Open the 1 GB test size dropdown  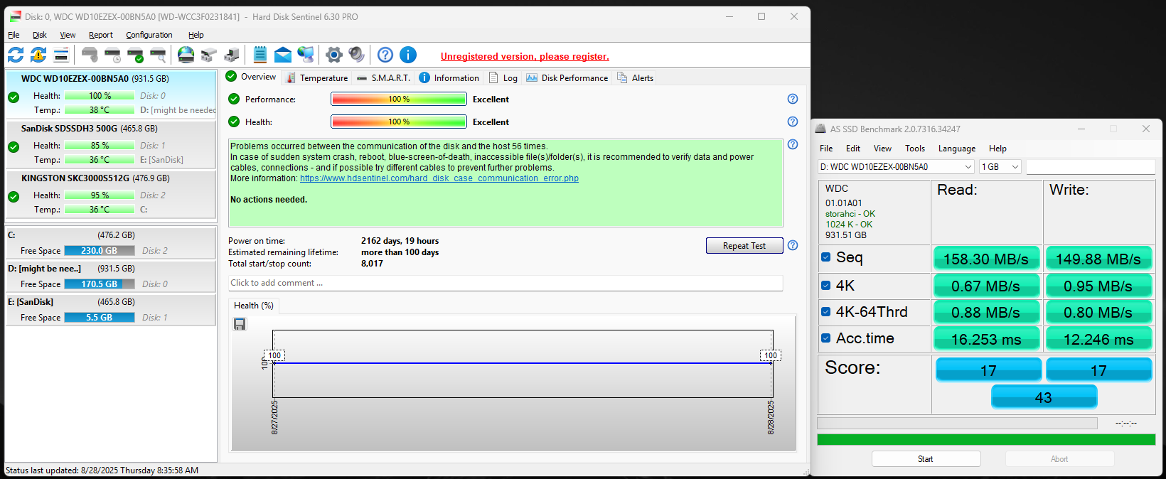1000,166
